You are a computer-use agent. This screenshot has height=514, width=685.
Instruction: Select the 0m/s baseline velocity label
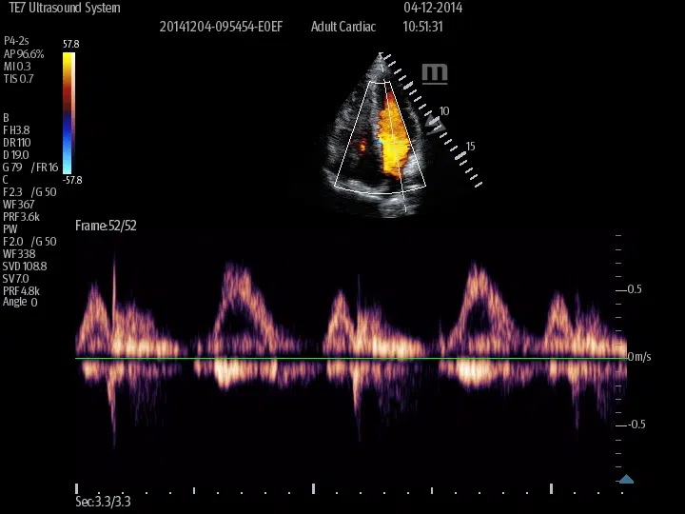(639, 356)
